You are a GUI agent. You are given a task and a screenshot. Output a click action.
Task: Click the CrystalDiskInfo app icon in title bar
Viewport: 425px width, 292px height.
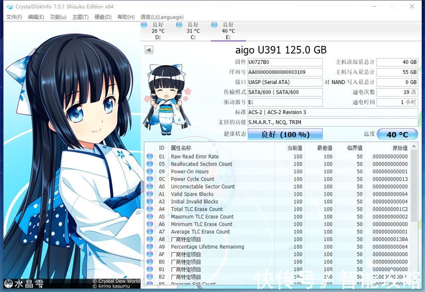pyautogui.click(x=10, y=6)
